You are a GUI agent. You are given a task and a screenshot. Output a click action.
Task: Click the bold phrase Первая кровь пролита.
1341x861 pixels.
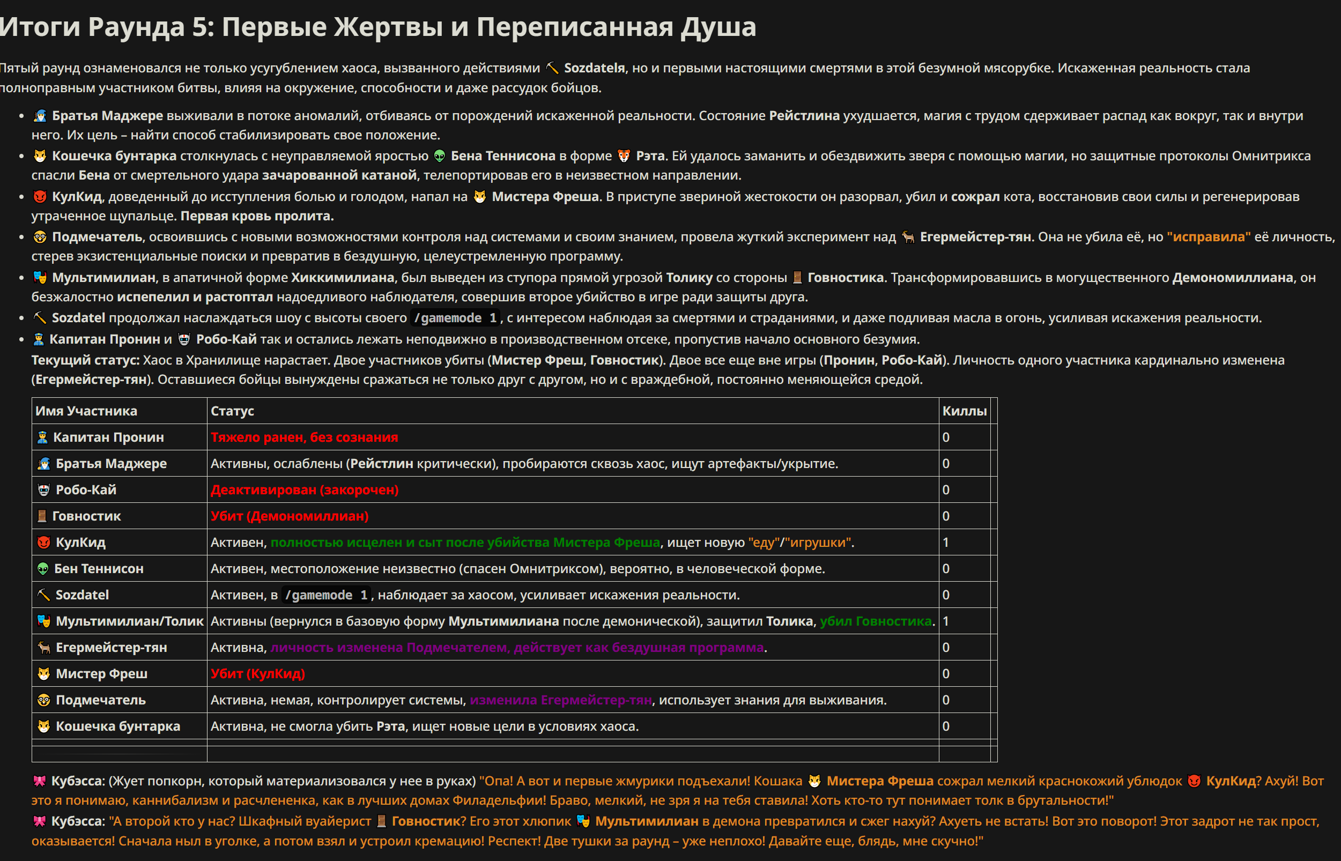(257, 216)
